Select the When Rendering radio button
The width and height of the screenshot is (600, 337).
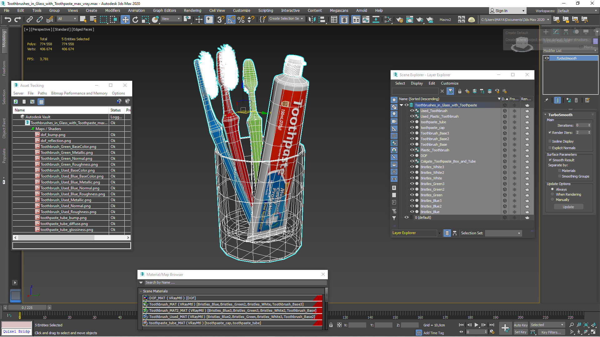(x=552, y=194)
